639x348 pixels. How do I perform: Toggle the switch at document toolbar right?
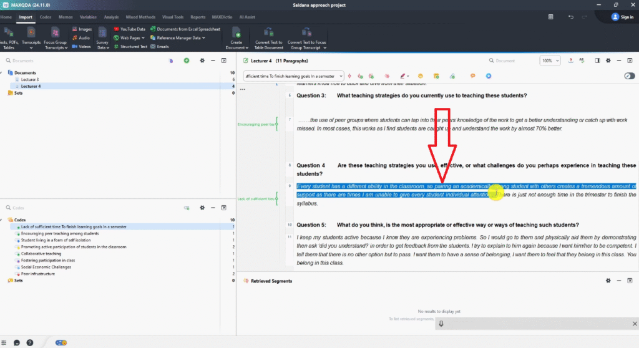tap(629, 75)
